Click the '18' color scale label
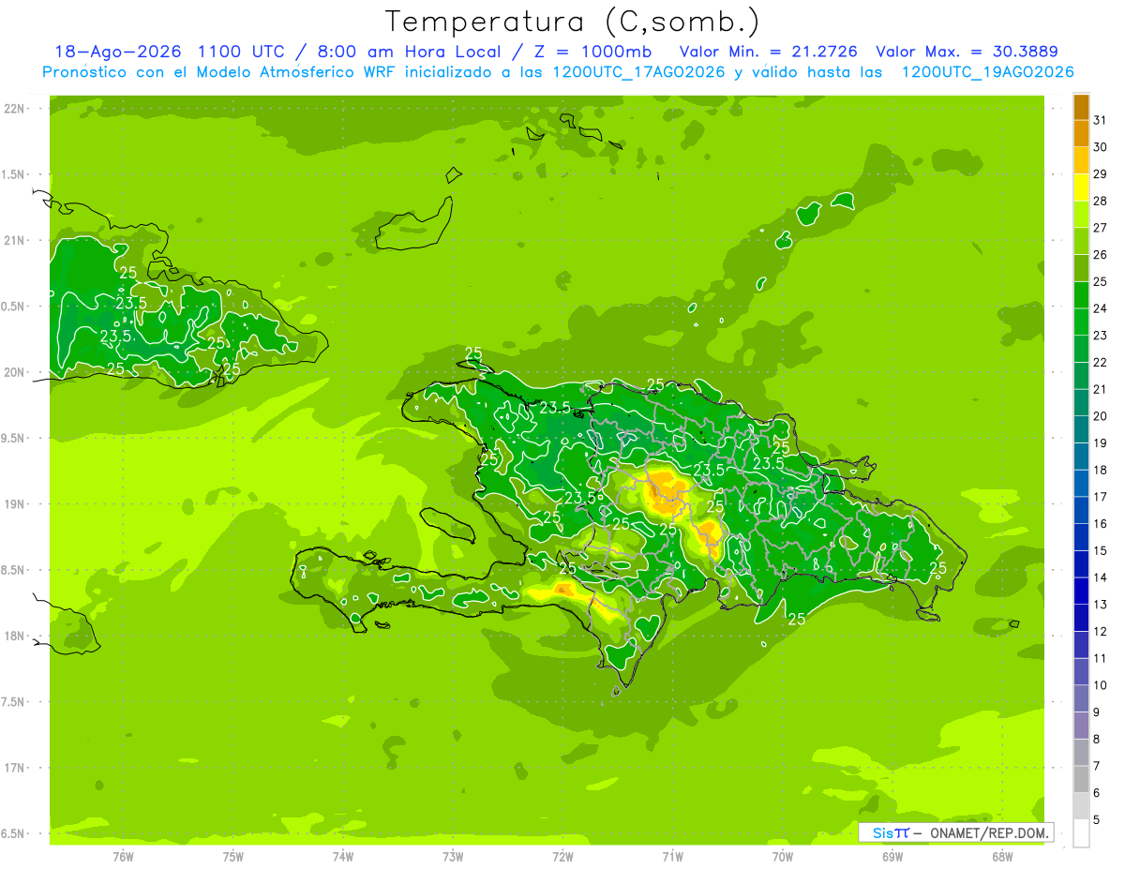Image resolution: width=1125 pixels, height=869 pixels. click(x=1101, y=471)
